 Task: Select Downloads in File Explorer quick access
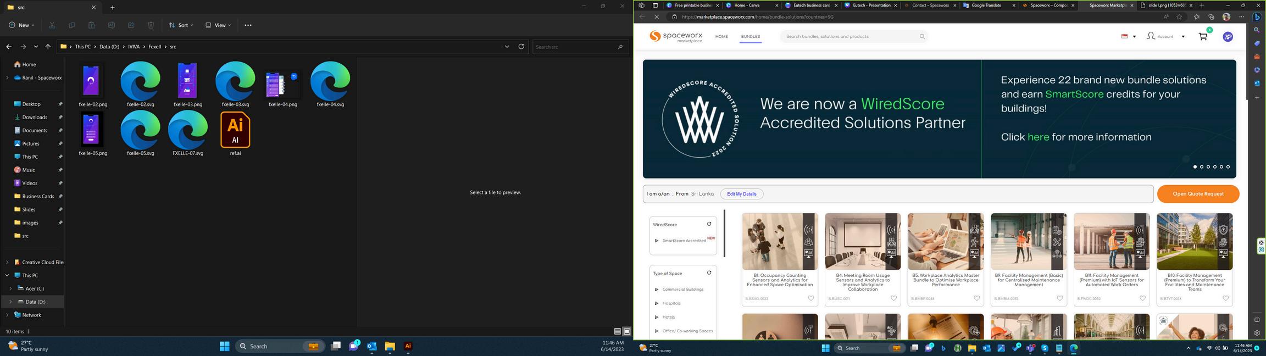(35, 117)
